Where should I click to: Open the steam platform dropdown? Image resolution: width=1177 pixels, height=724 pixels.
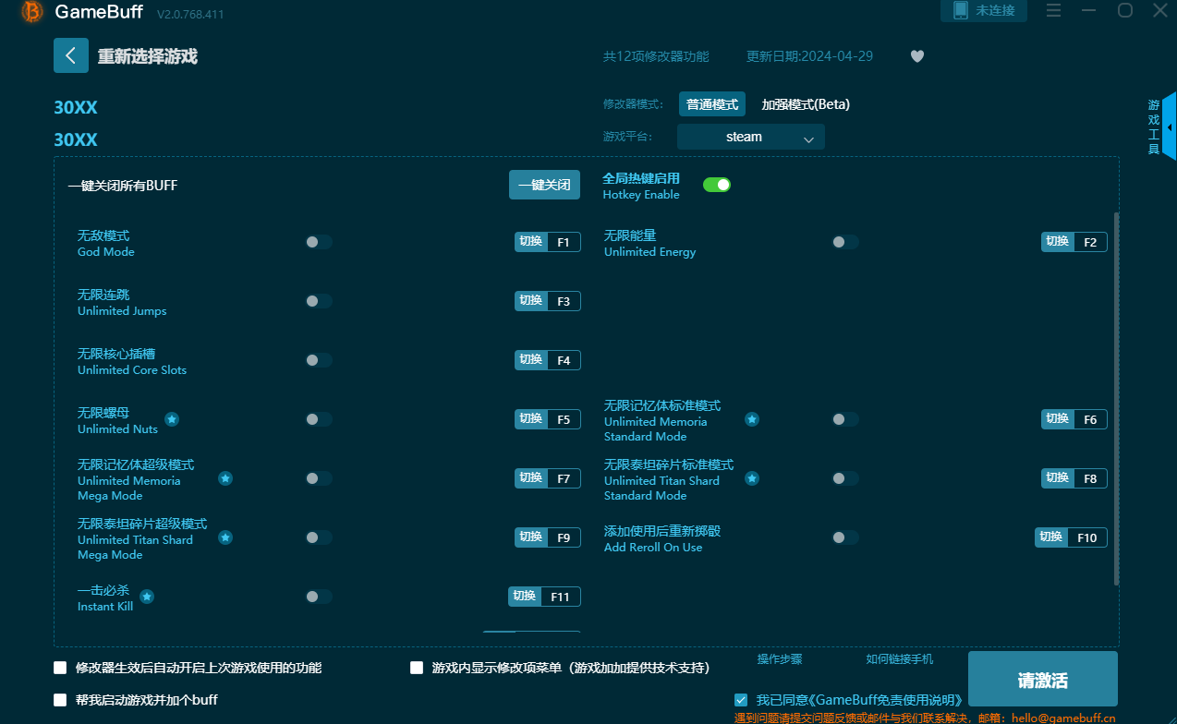(x=751, y=137)
